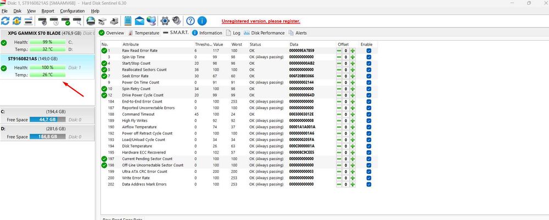This screenshot has height=220, width=549.
Task: Click the Unregistered version, please register link
Action: pos(261,21)
